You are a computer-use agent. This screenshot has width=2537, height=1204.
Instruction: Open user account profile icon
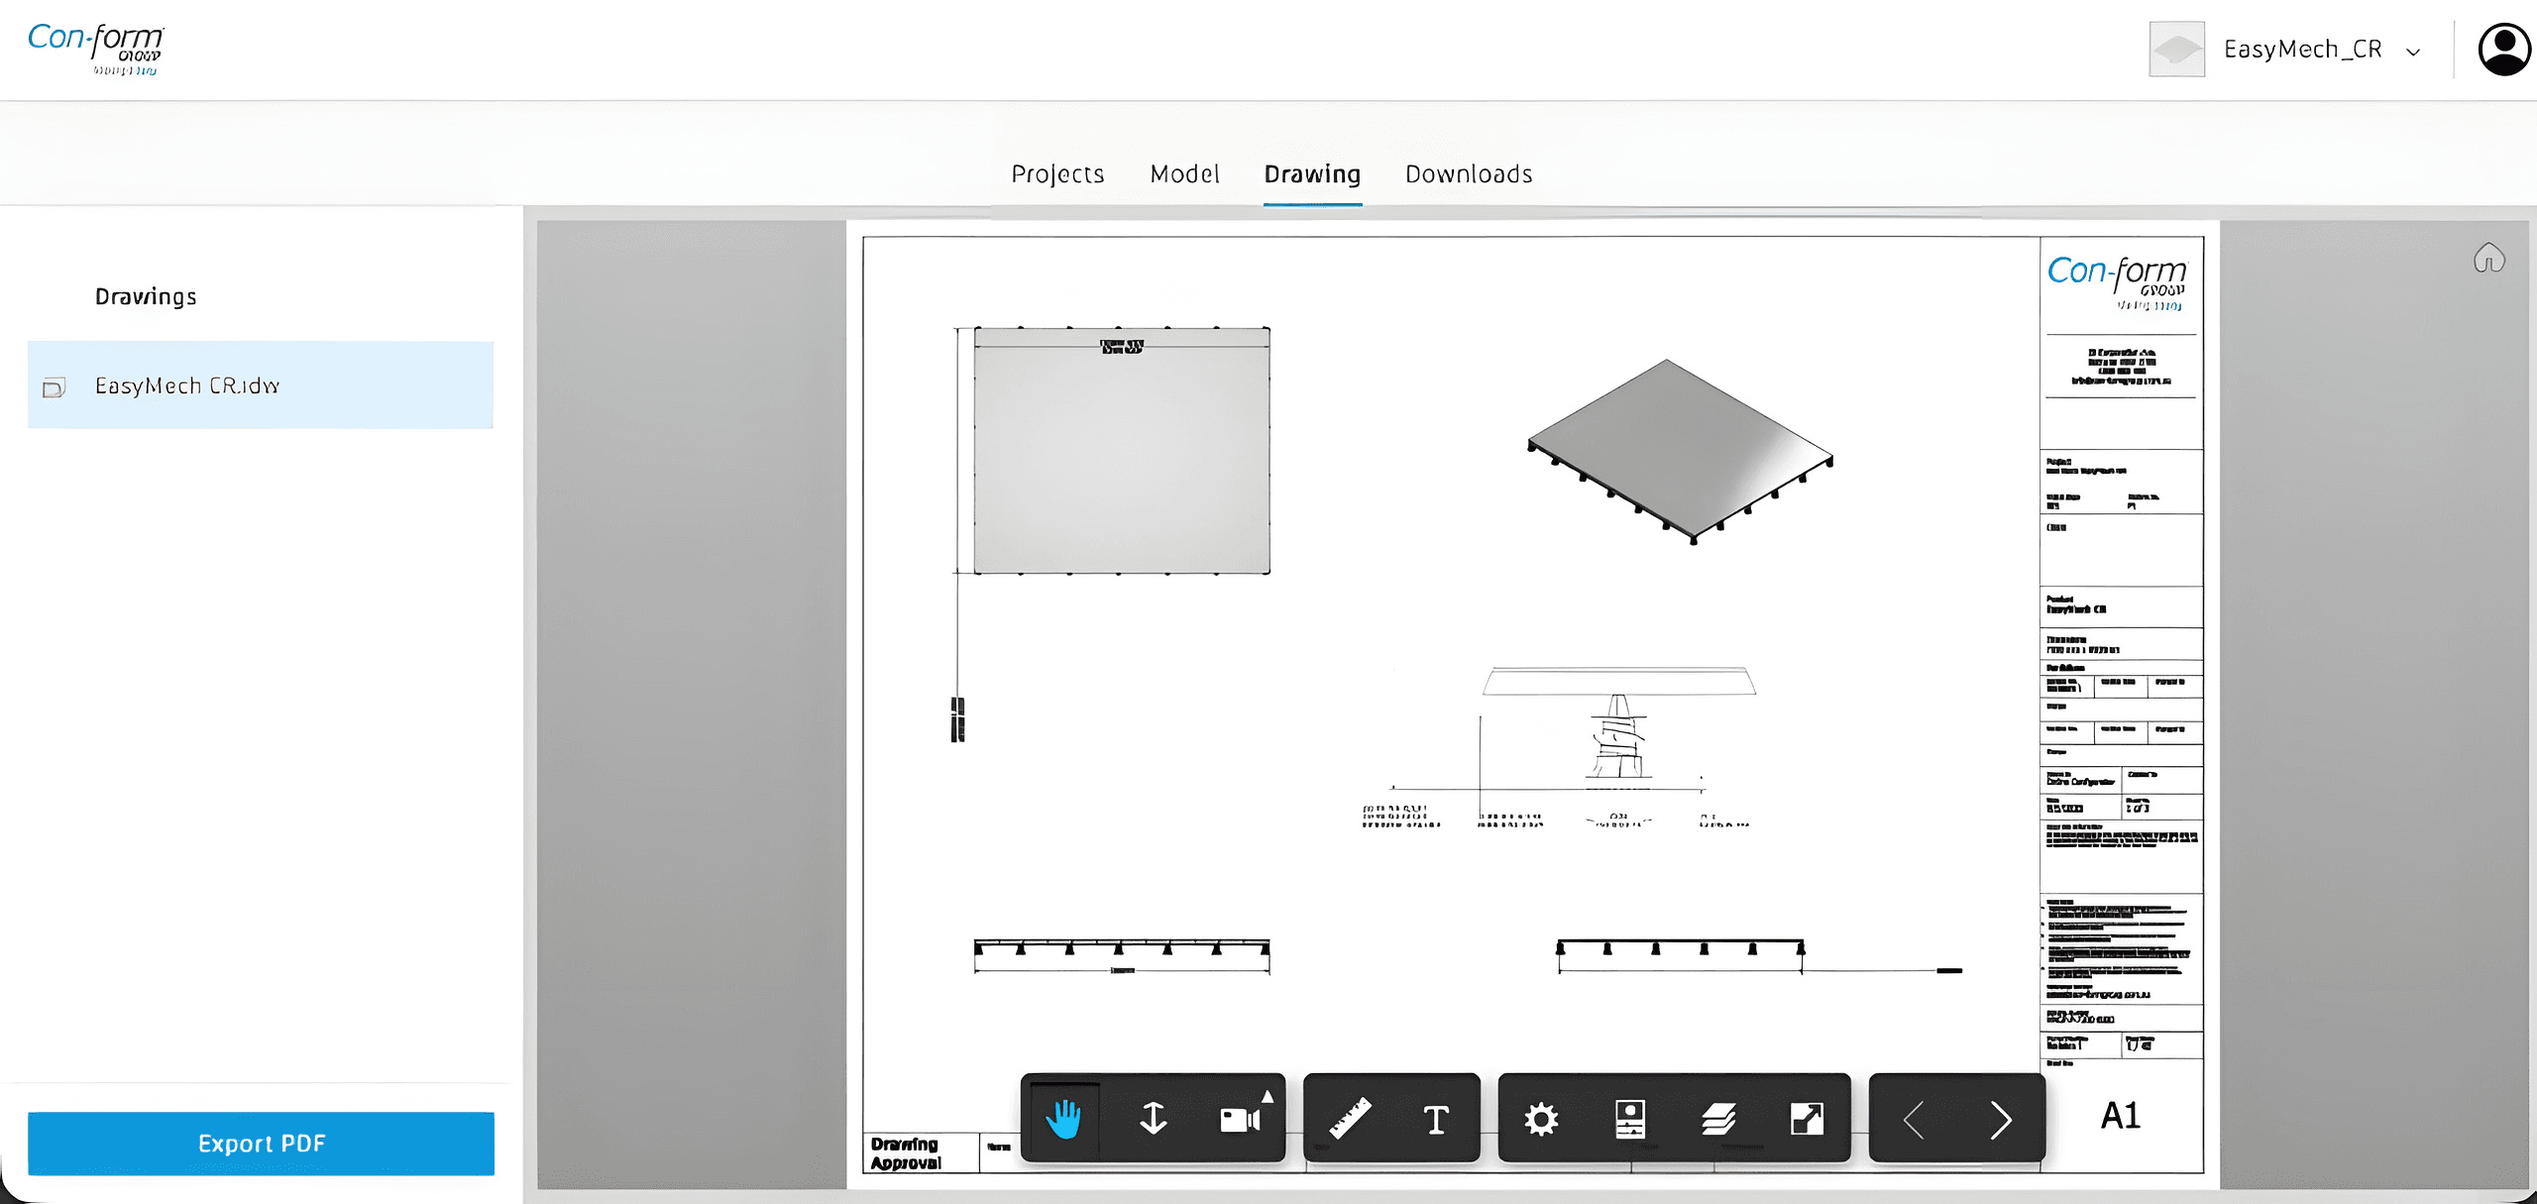(2504, 49)
